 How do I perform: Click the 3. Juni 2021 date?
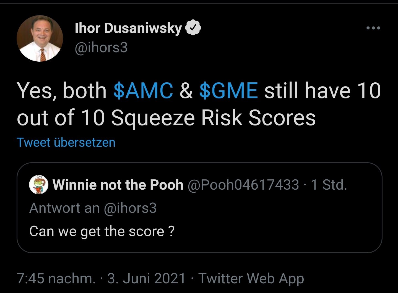pyautogui.click(x=146, y=278)
